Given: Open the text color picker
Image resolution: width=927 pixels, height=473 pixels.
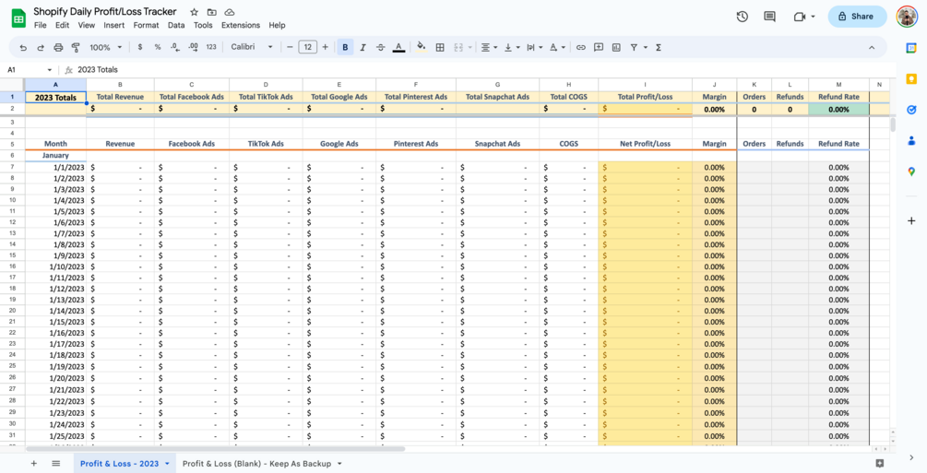Looking at the screenshot, I should click(x=398, y=47).
